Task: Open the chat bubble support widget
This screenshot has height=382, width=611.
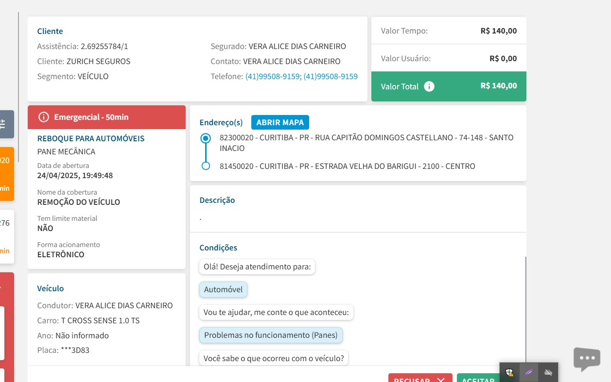Action: click(x=587, y=359)
